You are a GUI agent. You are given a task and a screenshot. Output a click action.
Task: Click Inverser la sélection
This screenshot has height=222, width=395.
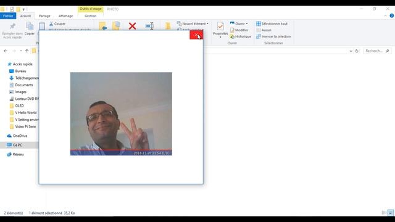(273, 36)
